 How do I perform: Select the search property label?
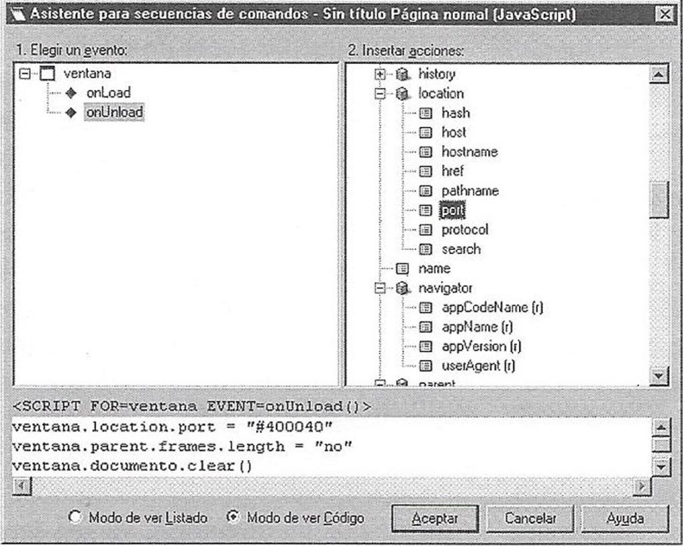click(x=462, y=249)
